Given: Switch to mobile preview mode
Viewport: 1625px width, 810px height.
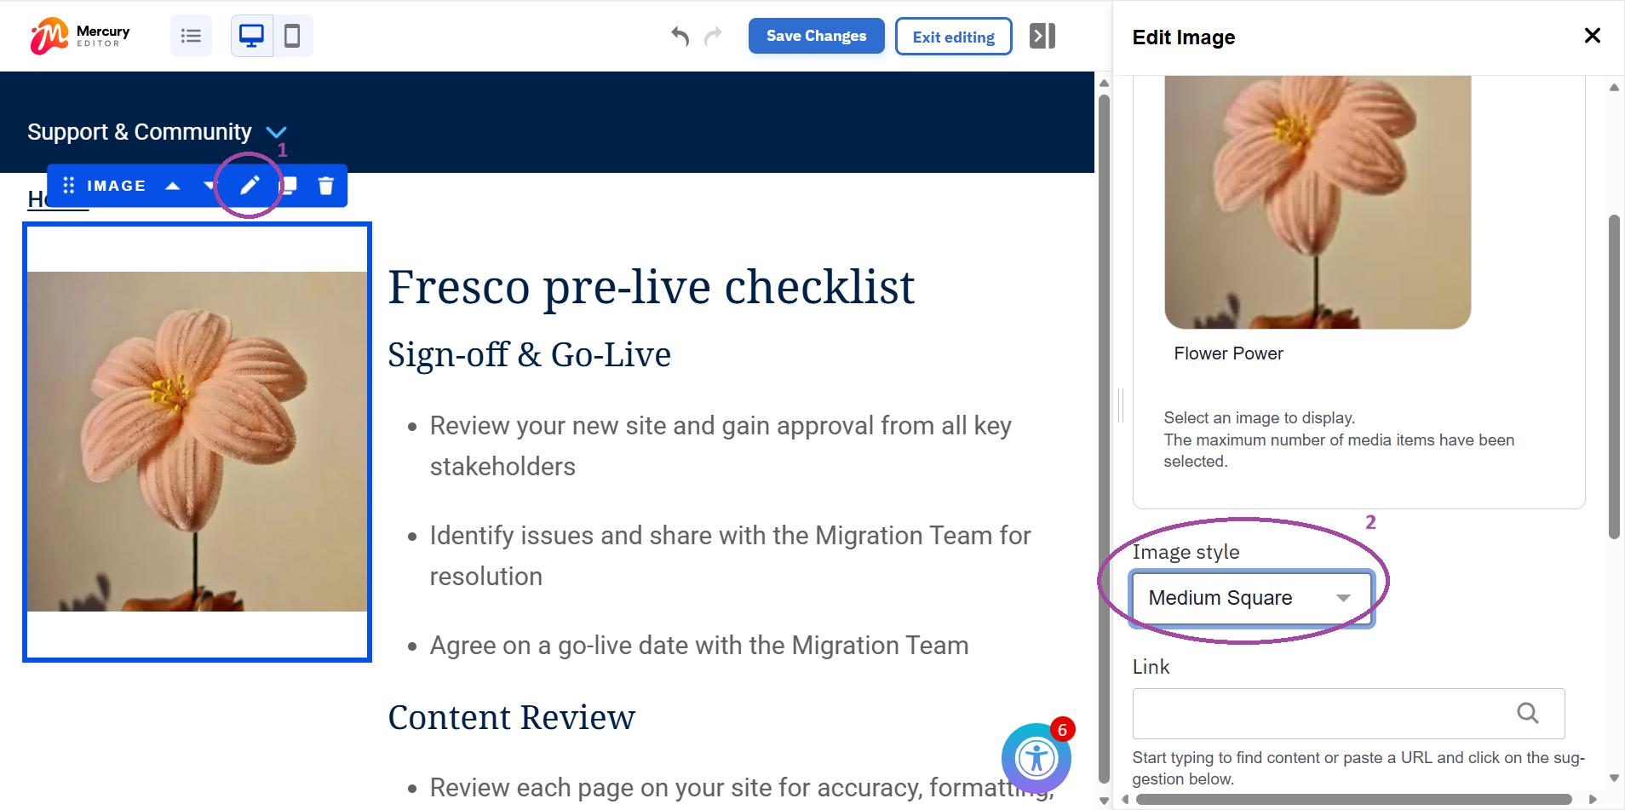Looking at the screenshot, I should tap(292, 36).
